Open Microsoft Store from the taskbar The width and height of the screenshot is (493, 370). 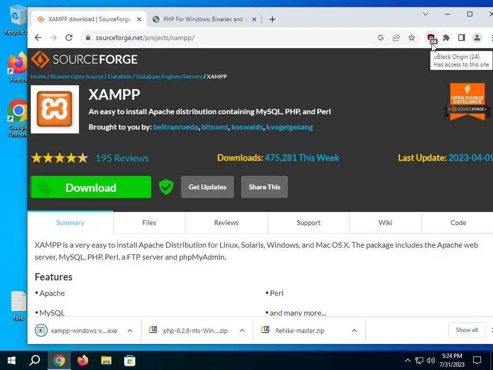[130, 360]
